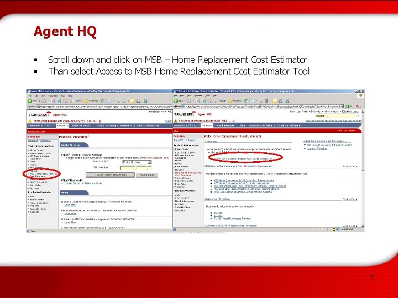Click the Search magnifier in the right browser toolbar
Image resolution: width=398 pixels, height=298 pixels.
pyautogui.click(x=217, y=101)
